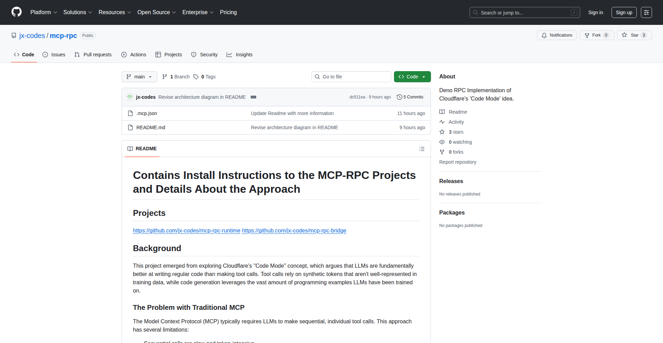Click the commit message ellipsis expander
This screenshot has height=343, width=663.
point(253,97)
